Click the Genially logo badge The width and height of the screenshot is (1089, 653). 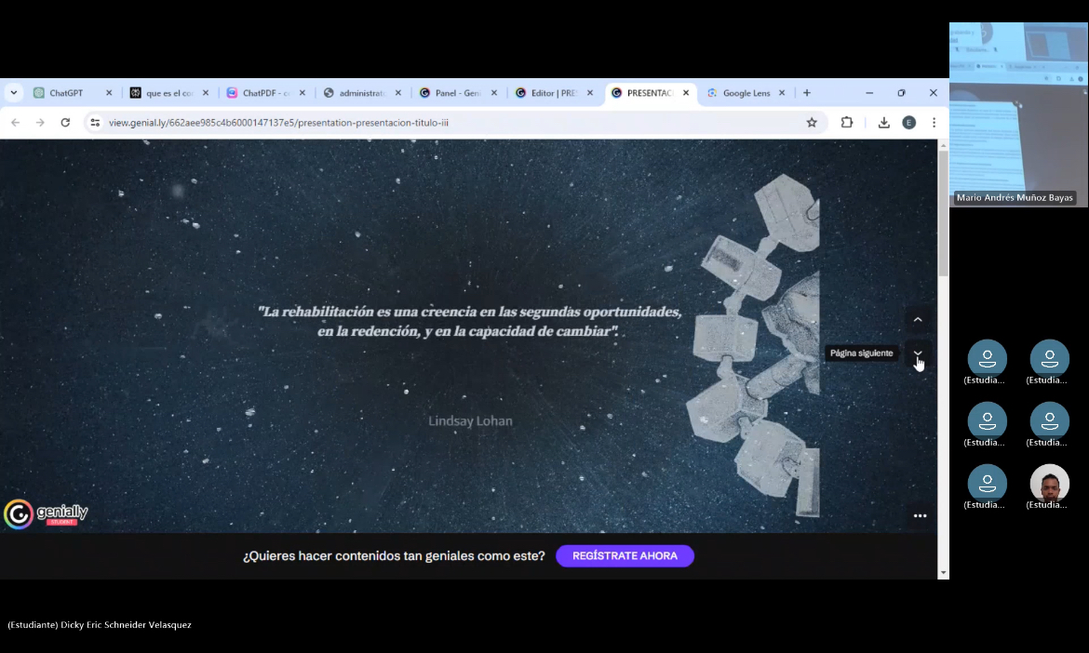46,513
